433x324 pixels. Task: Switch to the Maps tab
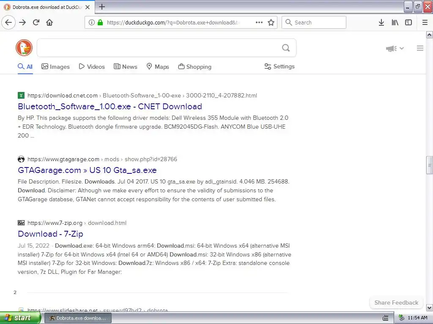(x=158, y=67)
